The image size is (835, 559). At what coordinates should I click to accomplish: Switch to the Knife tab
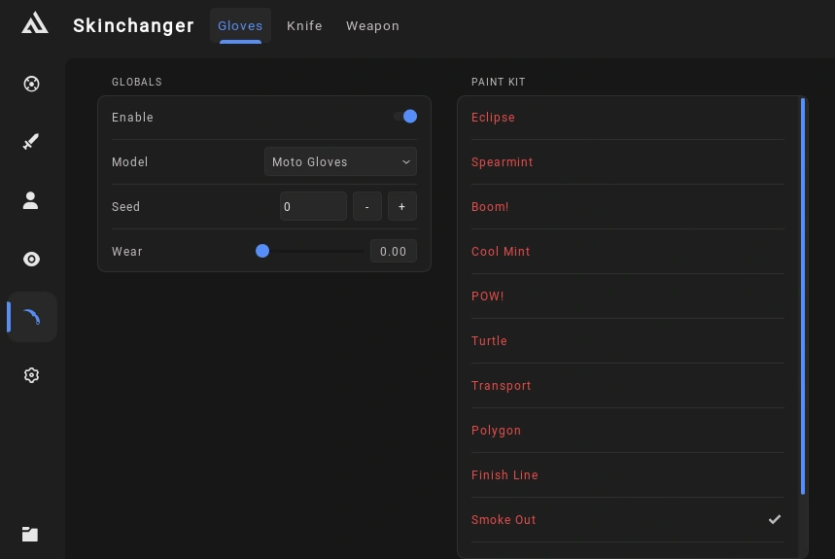point(304,25)
